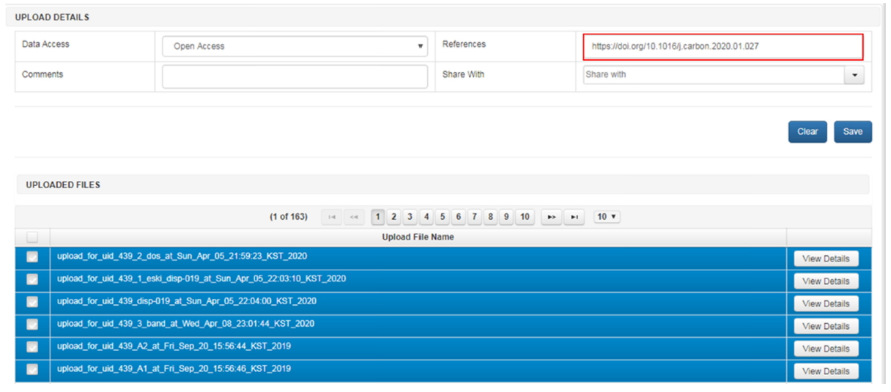Open page 2 of uploaded files
Screen dimensions: 891x392
393,217
